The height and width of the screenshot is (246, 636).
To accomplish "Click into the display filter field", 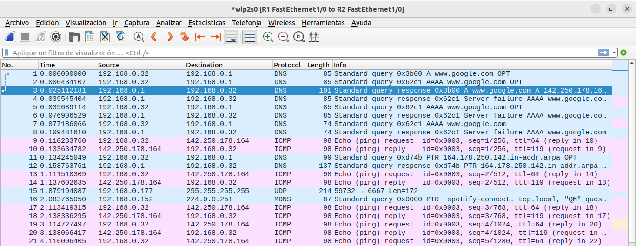I will [x=305, y=53].
